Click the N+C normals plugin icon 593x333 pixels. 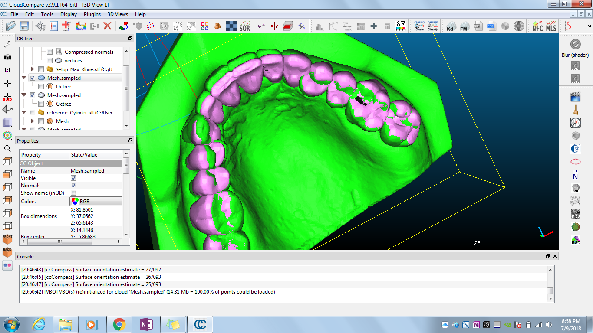click(x=537, y=26)
